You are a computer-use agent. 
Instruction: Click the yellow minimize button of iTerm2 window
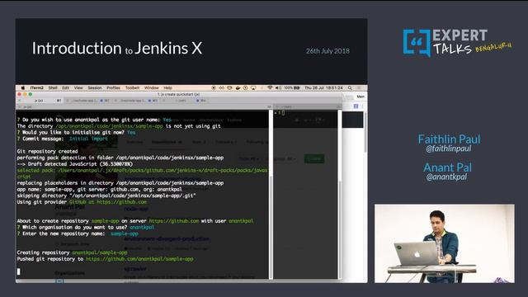coord(25,94)
